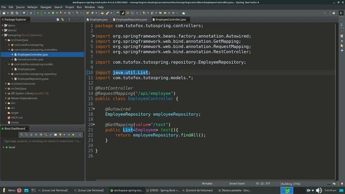
Task: Click the volume speaker icon in system tray
Action: [x=319, y=190]
